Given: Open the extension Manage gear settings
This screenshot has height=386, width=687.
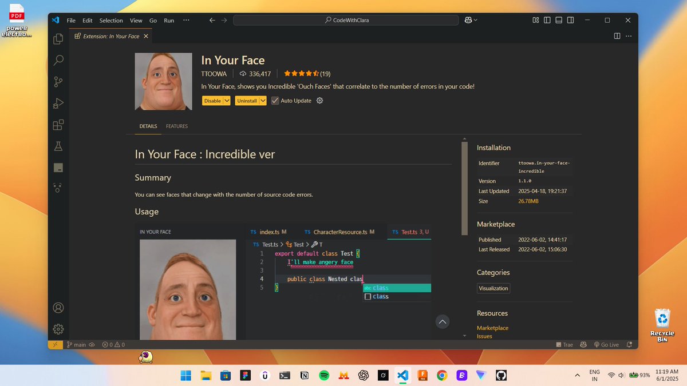Looking at the screenshot, I should click(319, 100).
